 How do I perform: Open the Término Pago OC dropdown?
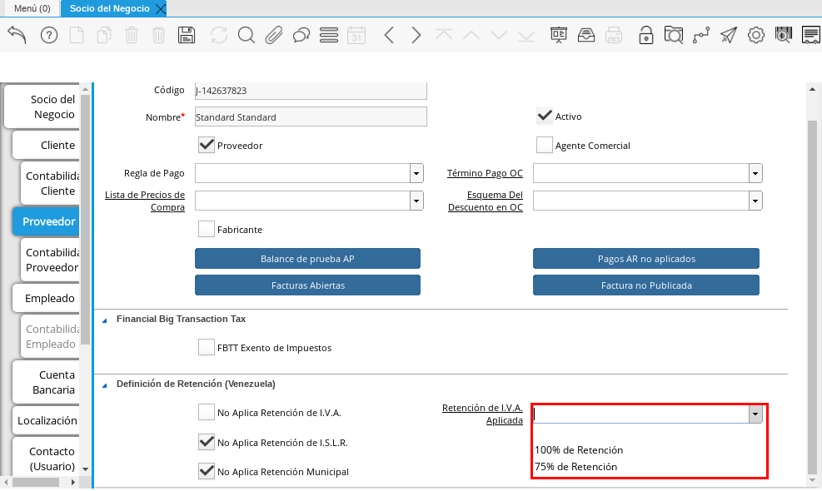tap(755, 173)
